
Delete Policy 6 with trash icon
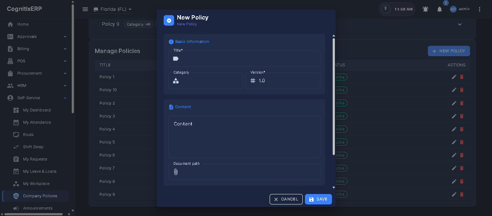point(462,155)
